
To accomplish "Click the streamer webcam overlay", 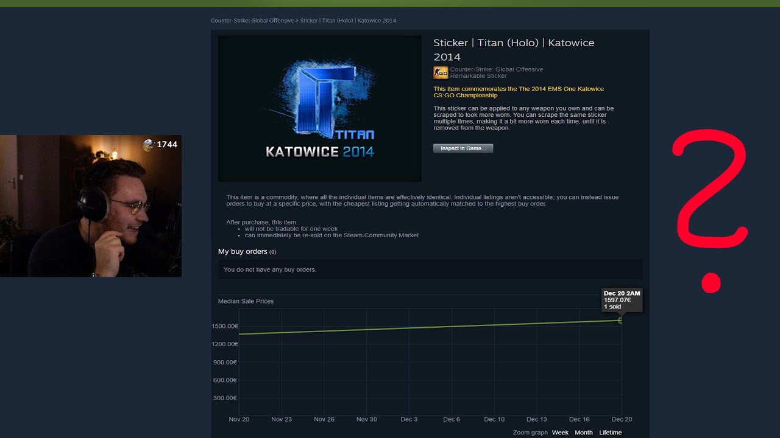I will pyautogui.click(x=91, y=206).
